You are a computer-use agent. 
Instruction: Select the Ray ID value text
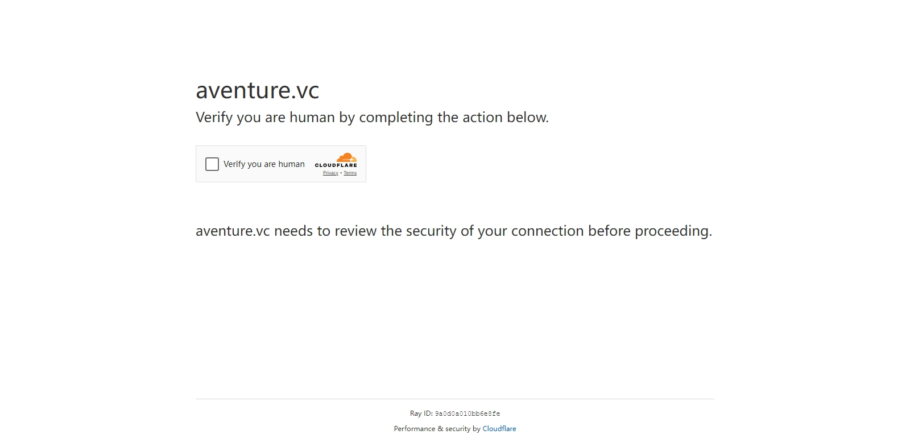click(x=468, y=413)
